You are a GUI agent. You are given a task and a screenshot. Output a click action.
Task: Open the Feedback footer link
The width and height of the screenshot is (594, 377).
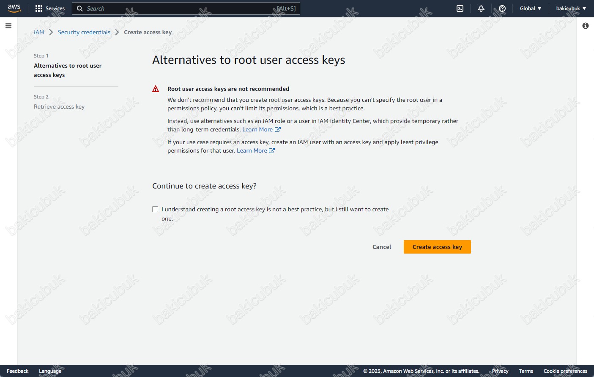18,371
